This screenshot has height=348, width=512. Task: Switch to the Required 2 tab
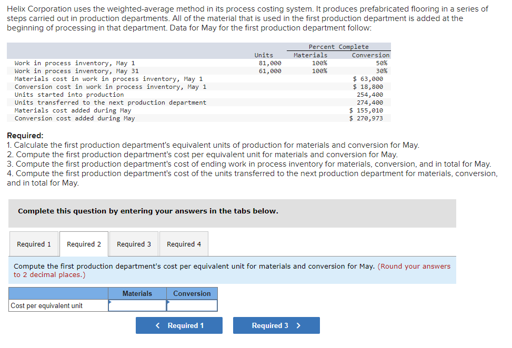pyautogui.click(x=84, y=244)
